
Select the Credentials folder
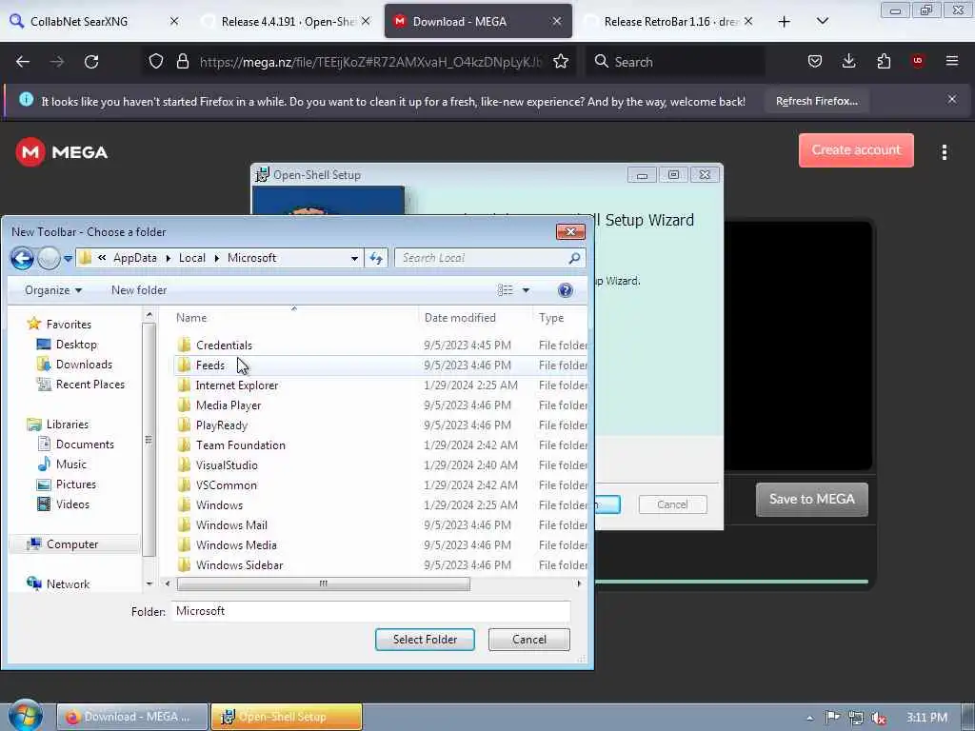(x=224, y=345)
